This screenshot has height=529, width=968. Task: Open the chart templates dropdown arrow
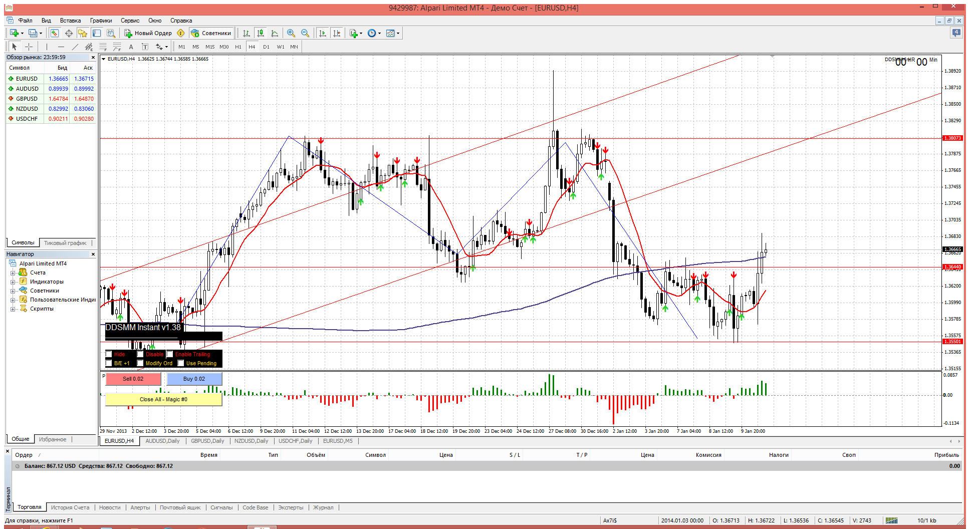pos(398,34)
